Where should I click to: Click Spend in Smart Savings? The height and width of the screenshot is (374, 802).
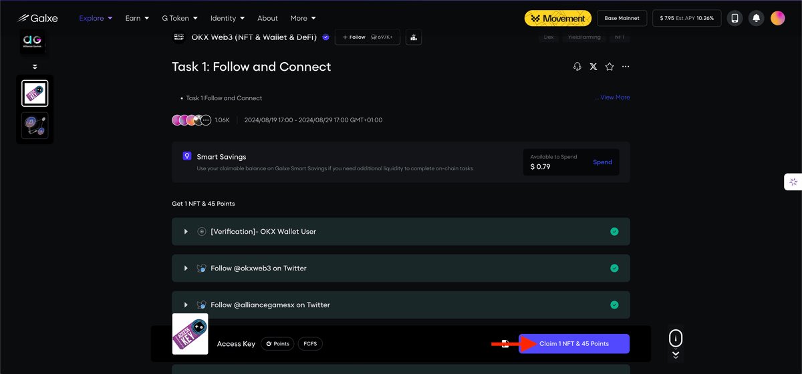point(602,162)
